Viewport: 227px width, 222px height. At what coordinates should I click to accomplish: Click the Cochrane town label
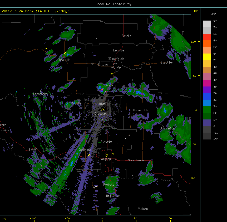pyautogui.click(x=85, y=150)
